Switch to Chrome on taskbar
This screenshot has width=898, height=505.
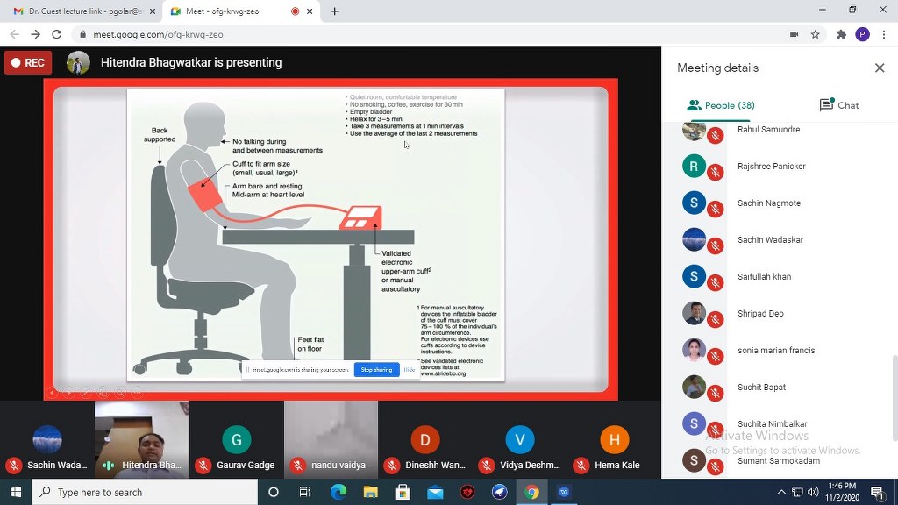pyautogui.click(x=531, y=492)
